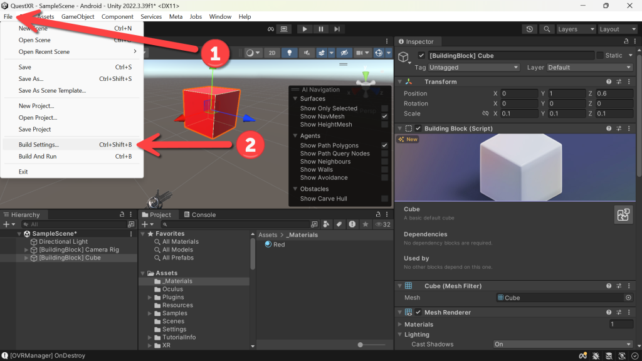Click the Pause button in toolbar
Image resolution: width=642 pixels, height=361 pixels.
[x=320, y=29]
